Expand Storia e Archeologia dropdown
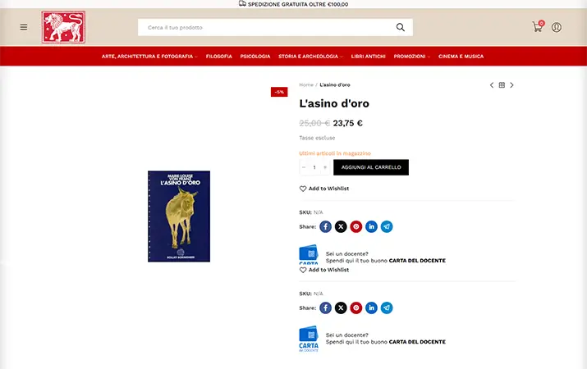The image size is (587, 369). (x=310, y=57)
